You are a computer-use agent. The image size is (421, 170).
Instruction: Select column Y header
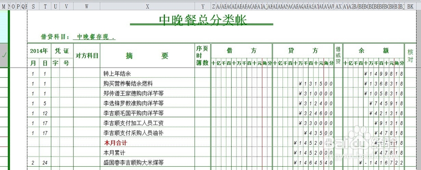[x=203, y=7]
